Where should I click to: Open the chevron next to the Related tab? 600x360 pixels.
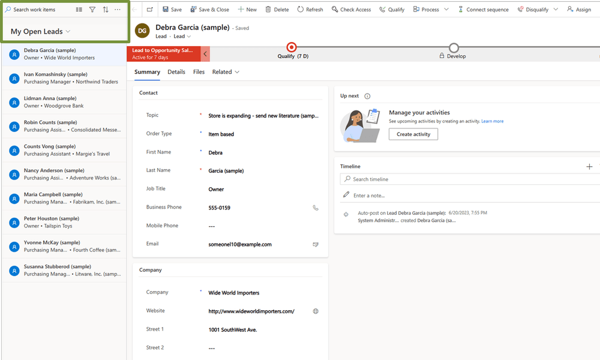pos(238,72)
